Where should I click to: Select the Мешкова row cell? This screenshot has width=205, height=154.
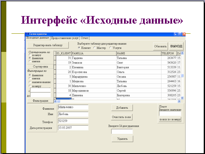94,81
